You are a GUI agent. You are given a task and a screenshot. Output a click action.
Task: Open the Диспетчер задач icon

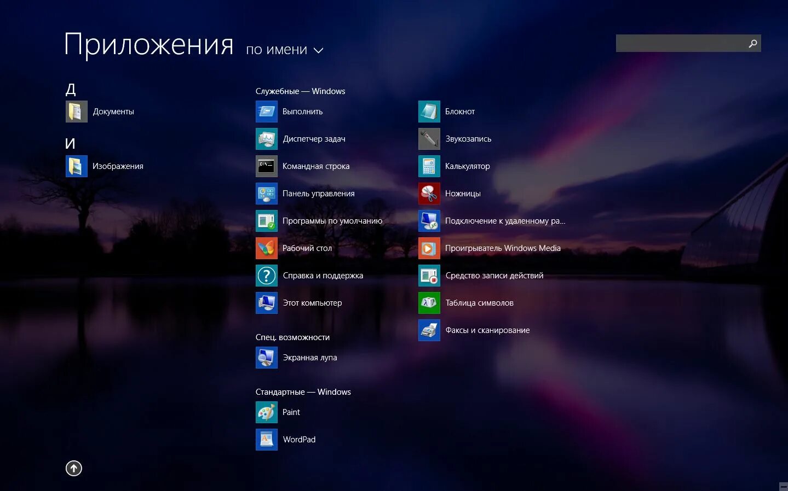coord(267,139)
